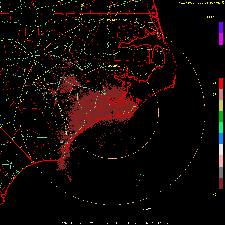The width and height of the screenshot is (225, 225).
Task: Click the DS legend label
Action: (214, 150)
